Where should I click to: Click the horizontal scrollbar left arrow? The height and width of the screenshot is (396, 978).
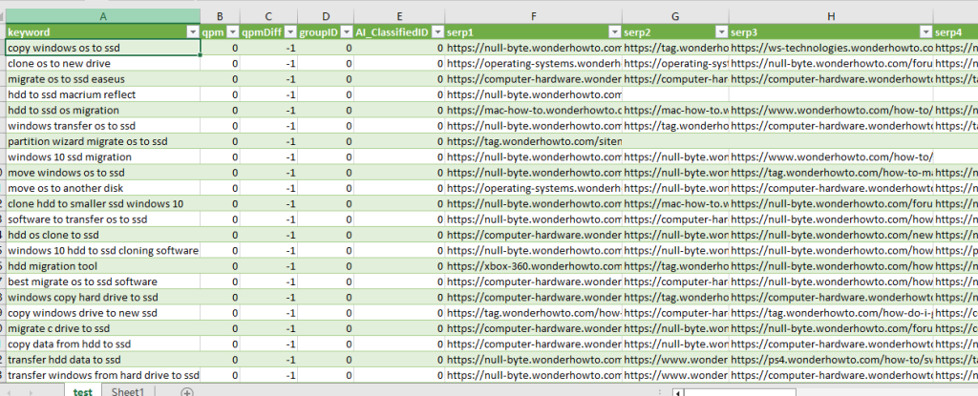tap(678, 392)
